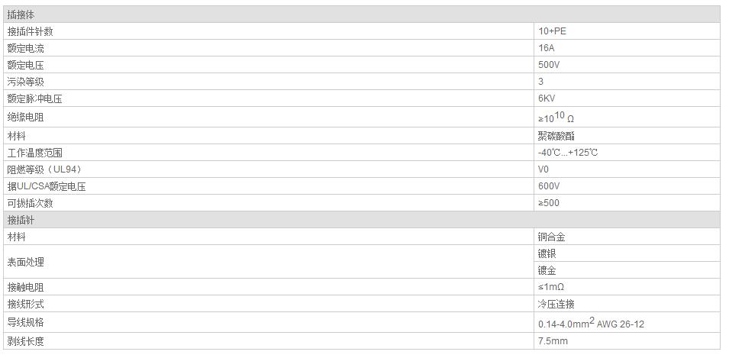Viewport: 729px width, 358px height.
Task: Click the 聚碳酸酯 material value
Action: [556, 136]
